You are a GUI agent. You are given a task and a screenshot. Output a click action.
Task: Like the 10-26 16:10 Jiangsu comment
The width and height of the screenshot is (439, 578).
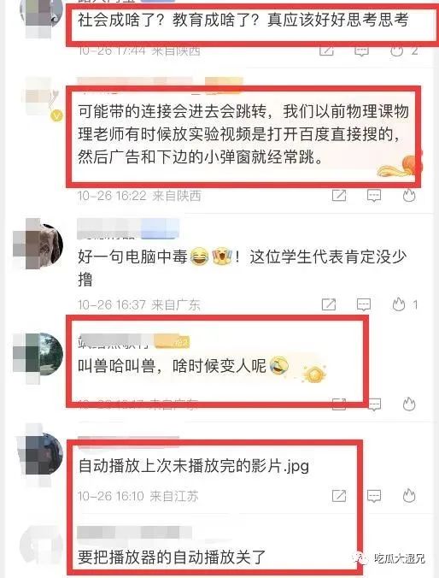pos(409,495)
